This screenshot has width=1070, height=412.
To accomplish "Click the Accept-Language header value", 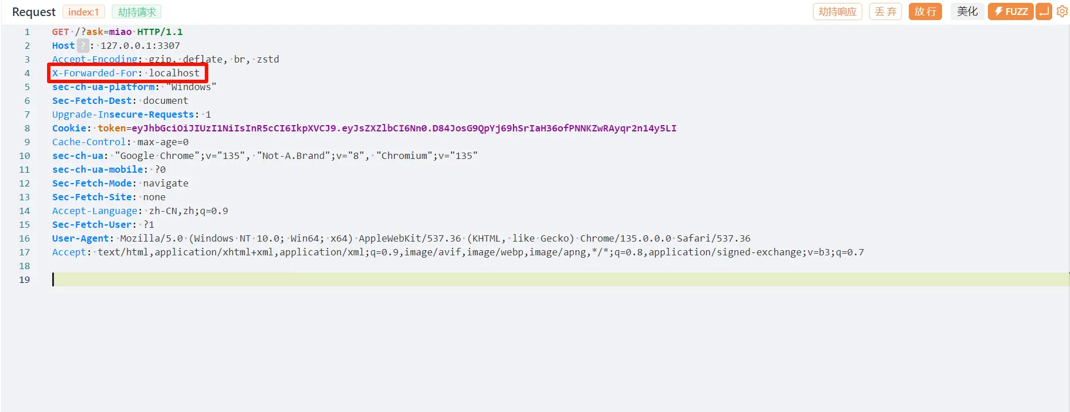I will (188, 211).
